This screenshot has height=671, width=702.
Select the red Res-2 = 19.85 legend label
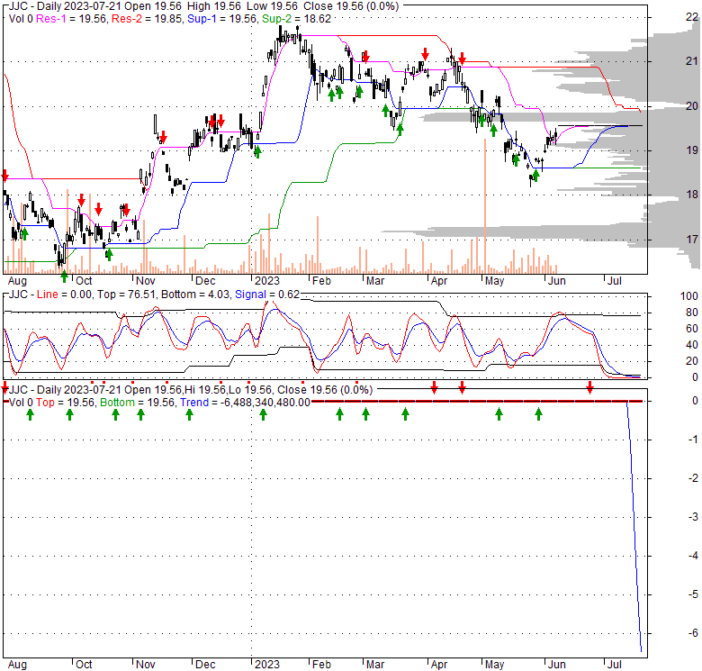(148, 19)
